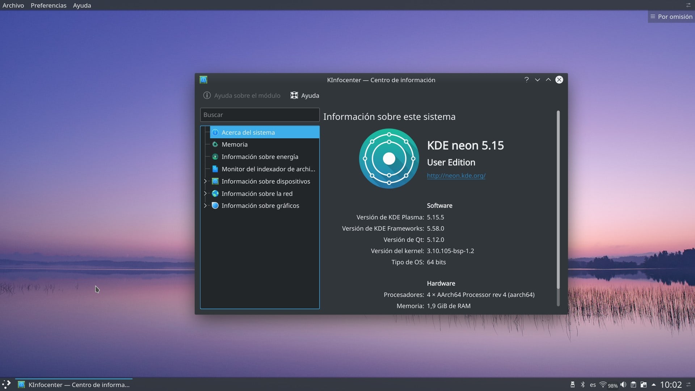Click the Por omisión button
695x391 pixels.
[671, 16]
